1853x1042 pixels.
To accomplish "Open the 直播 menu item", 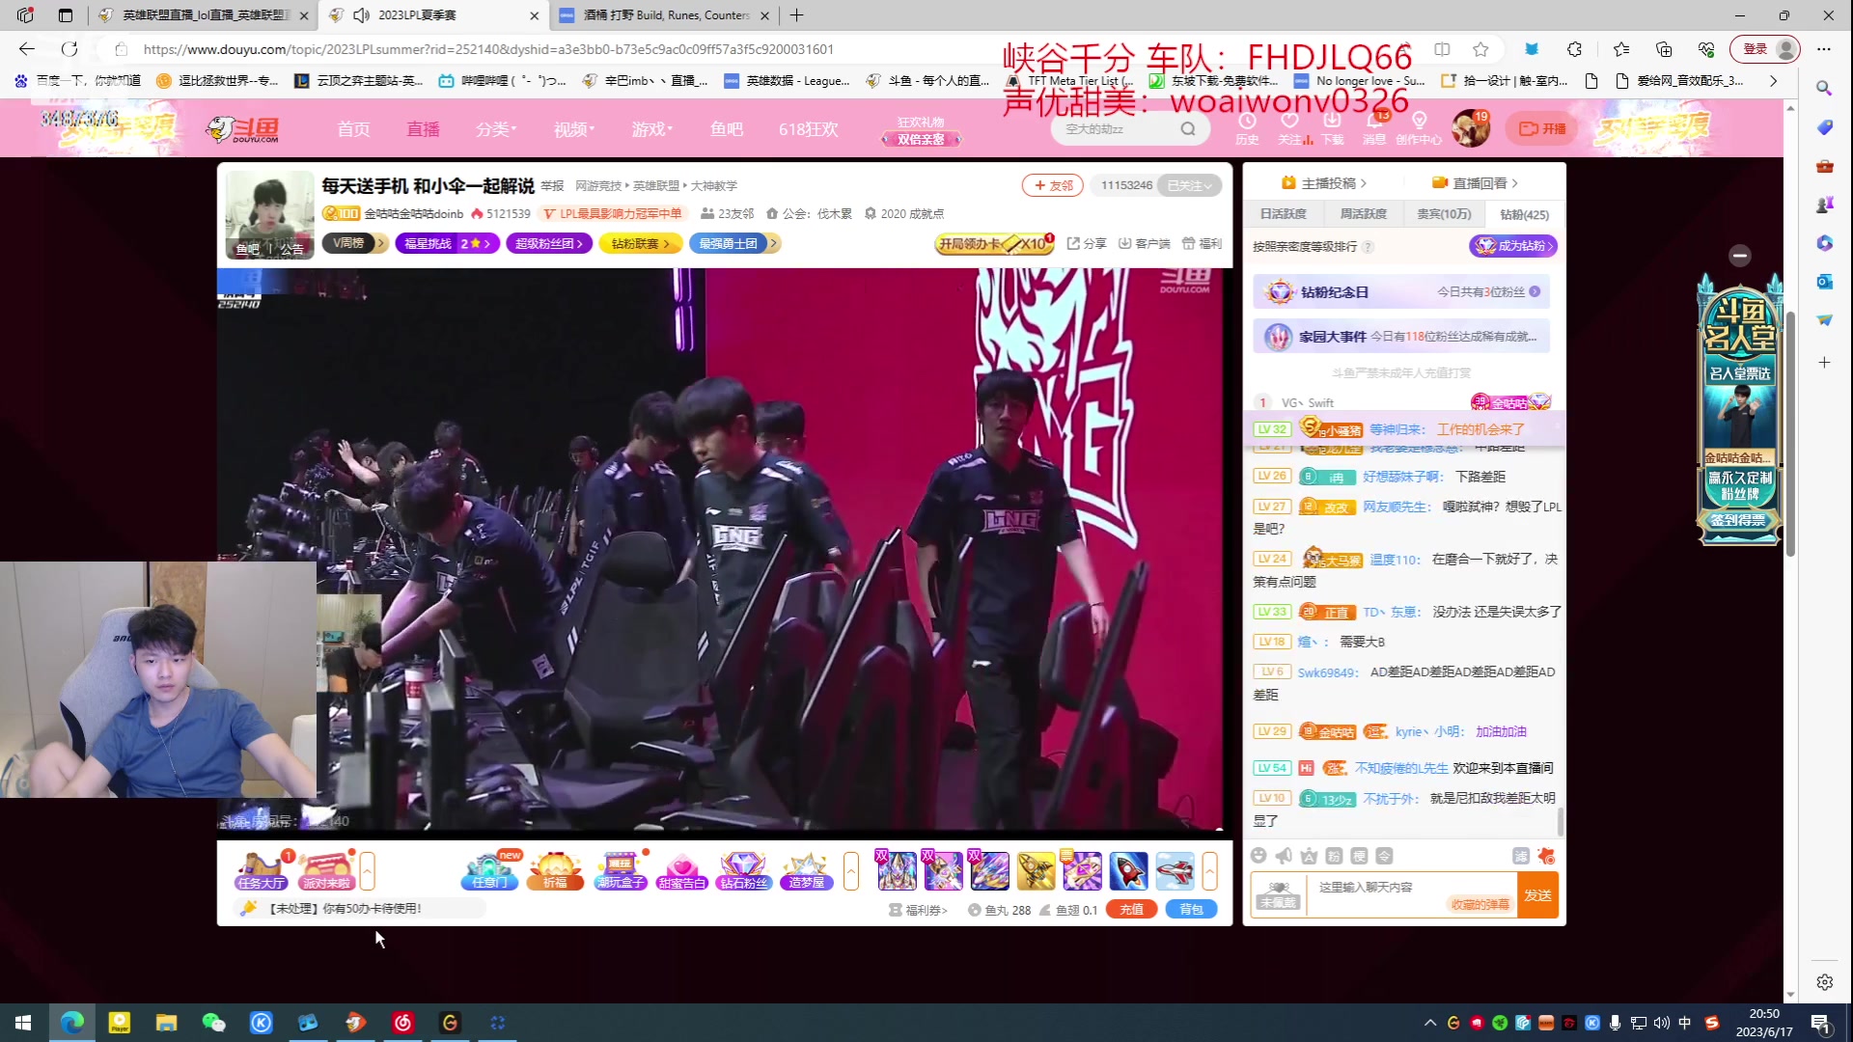I will pyautogui.click(x=423, y=128).
